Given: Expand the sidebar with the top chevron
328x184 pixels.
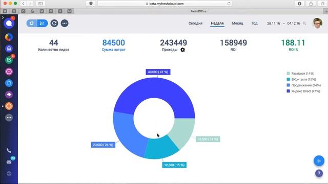Looking at the screenshot, I should tap(3, 18).
